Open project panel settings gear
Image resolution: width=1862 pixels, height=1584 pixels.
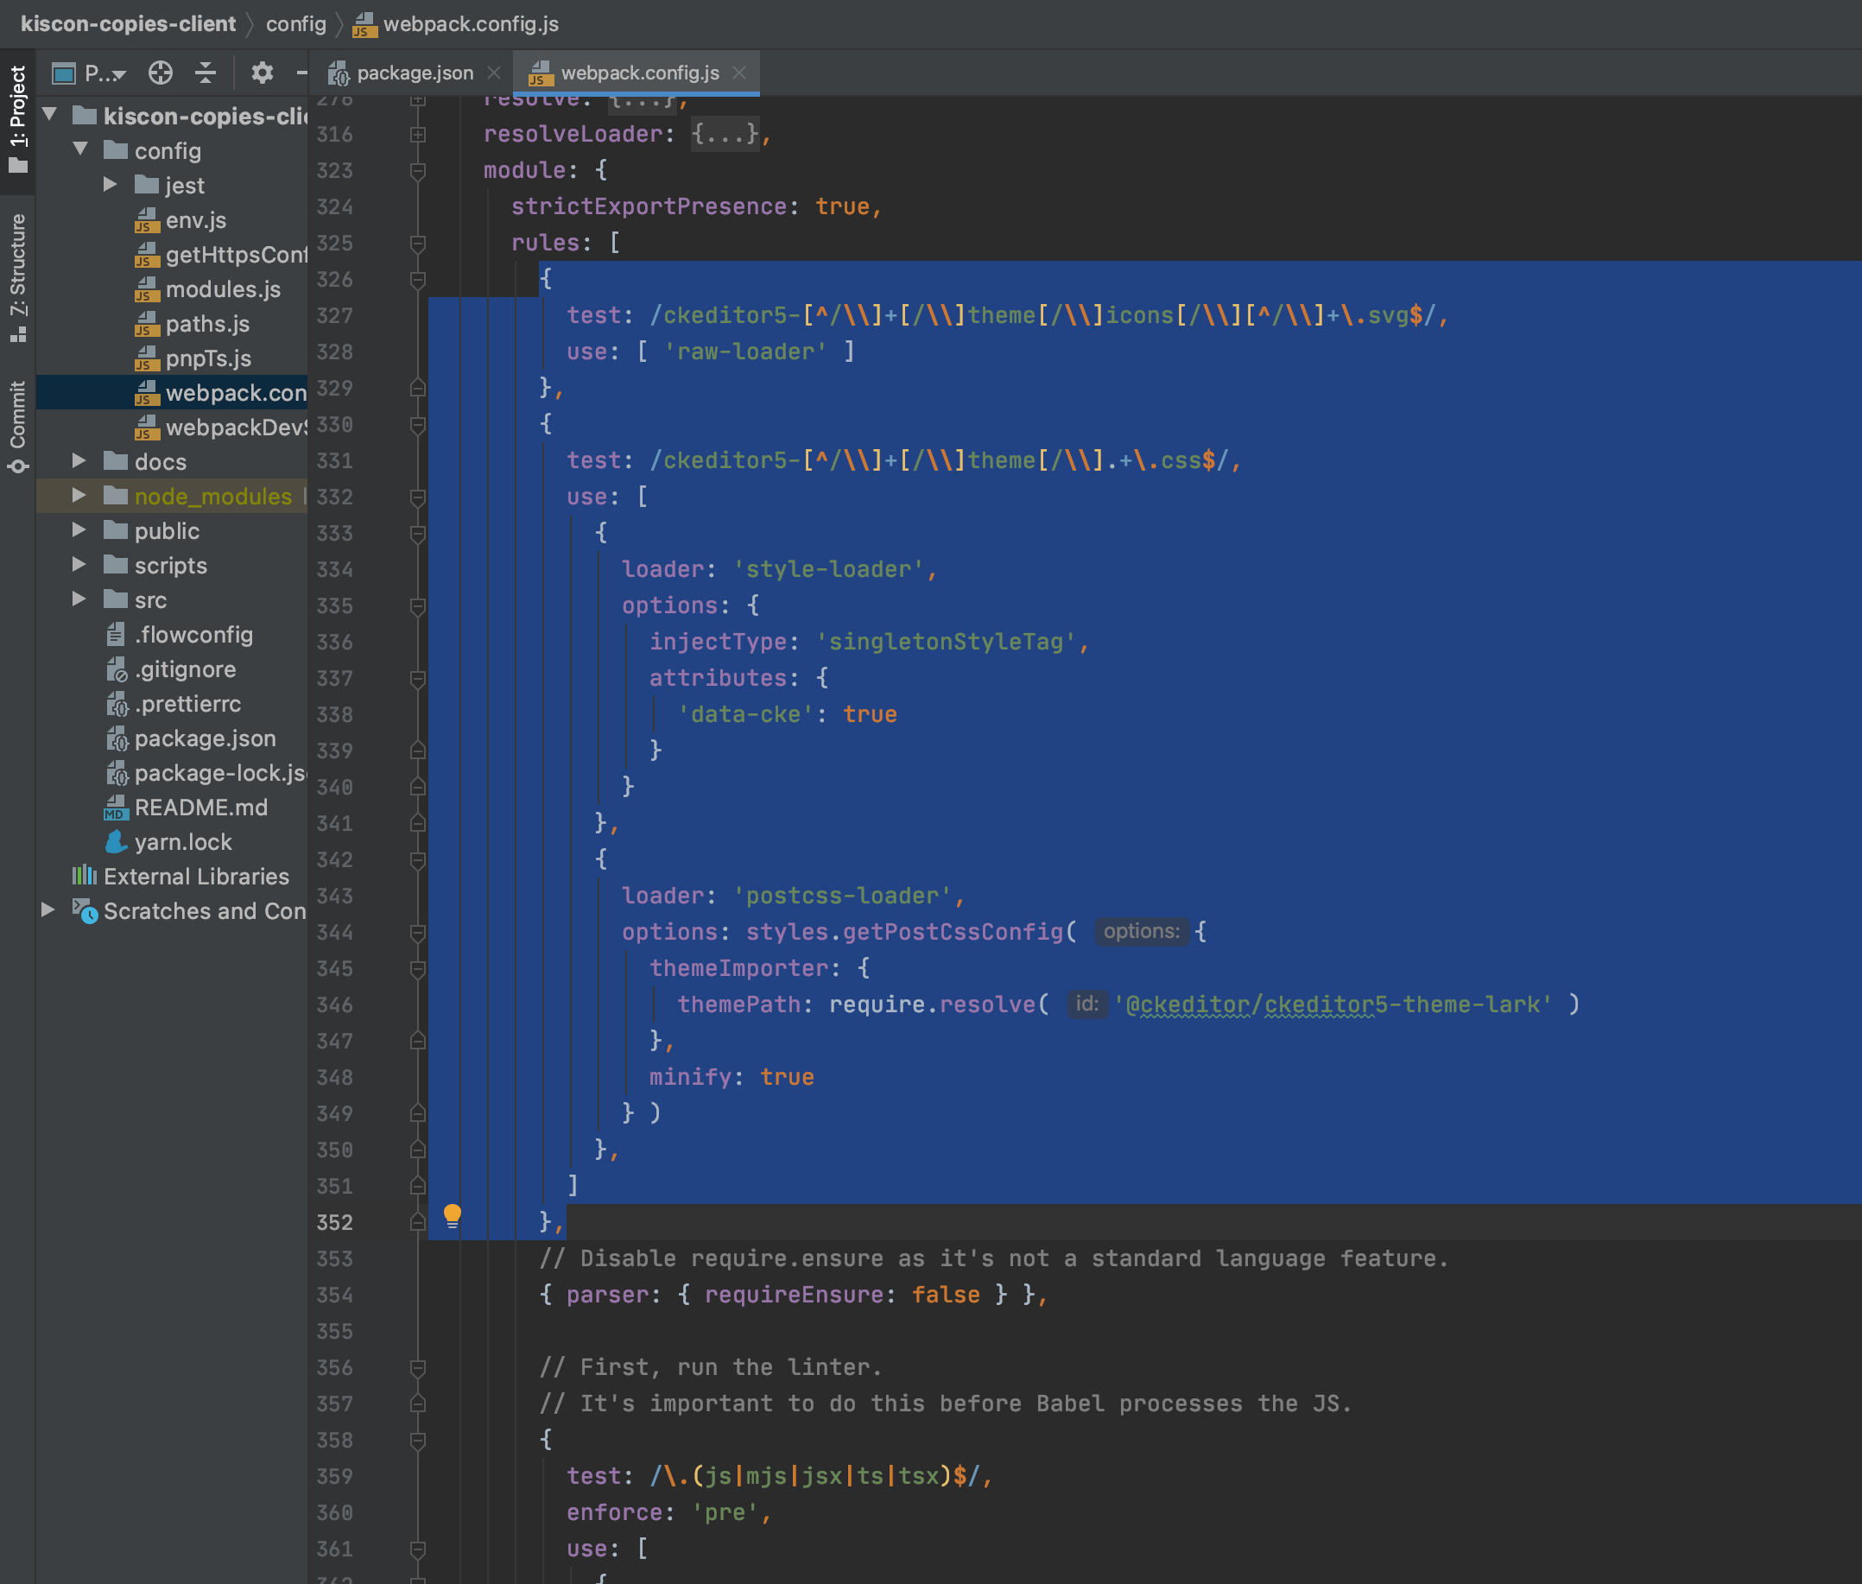pos(262,73)
